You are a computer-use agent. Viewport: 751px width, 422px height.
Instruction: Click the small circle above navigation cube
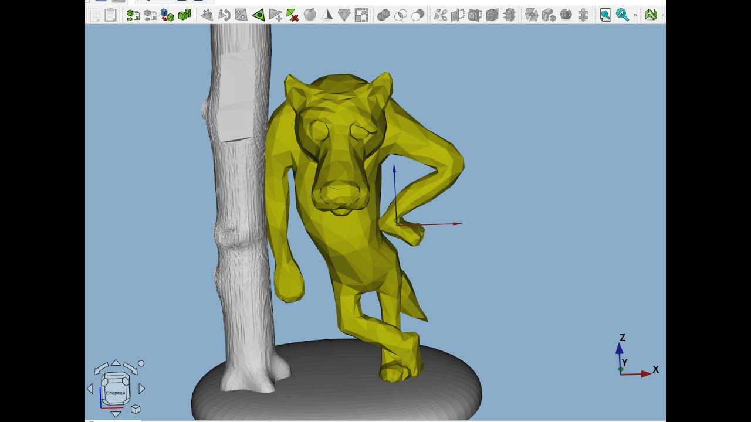[141, 363]
